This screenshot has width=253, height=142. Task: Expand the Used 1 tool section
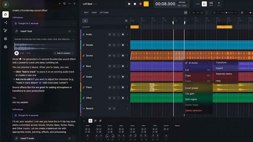(x=44, y=31)
